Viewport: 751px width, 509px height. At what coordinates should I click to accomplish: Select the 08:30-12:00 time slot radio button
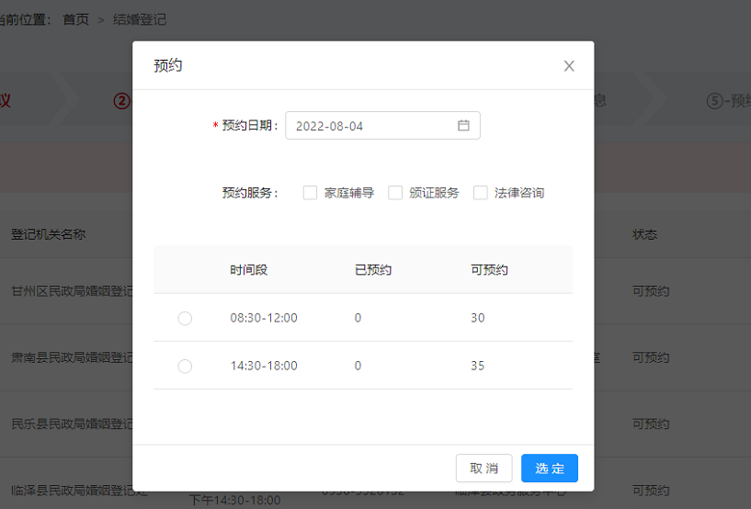(185, 318)
